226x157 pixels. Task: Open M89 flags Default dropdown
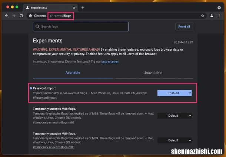[x=175, y=140]
